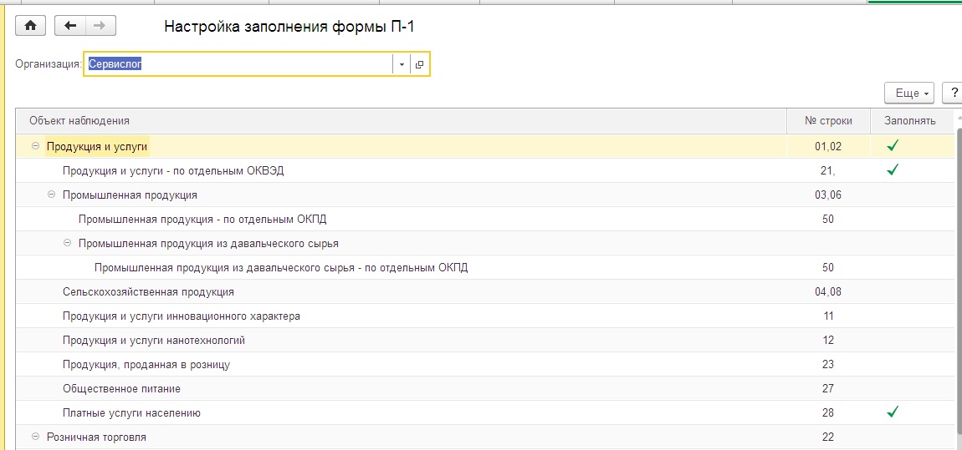Click line number 28 cell
962x450 pixels.
tap(828, 413)
